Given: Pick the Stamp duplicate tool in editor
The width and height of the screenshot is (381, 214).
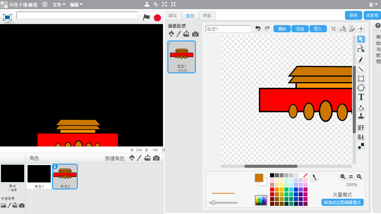Looking at the screenshot, I should tap(361, 116).
